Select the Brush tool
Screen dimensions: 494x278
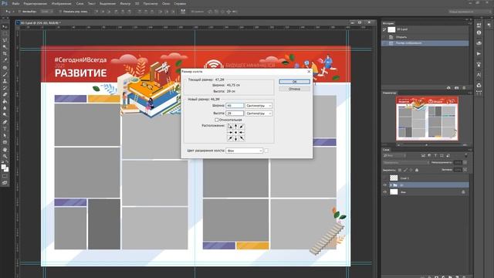pos(5,74)
